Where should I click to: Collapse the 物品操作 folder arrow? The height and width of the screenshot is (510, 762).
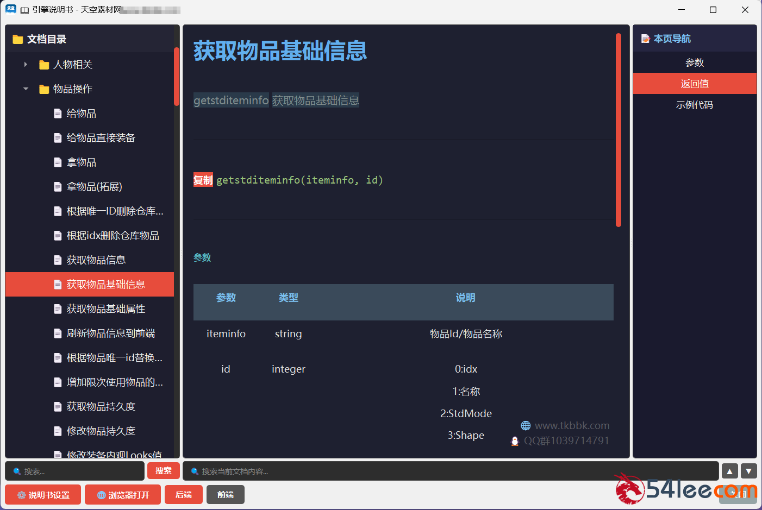tap(26, 89)
